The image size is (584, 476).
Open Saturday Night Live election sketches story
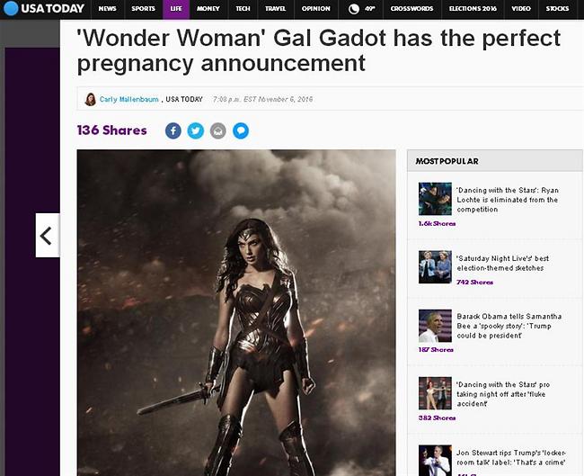[503, 263]
